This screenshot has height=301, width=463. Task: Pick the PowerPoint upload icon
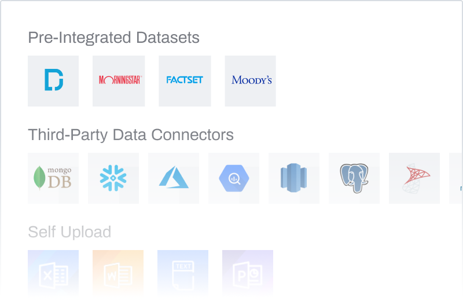(x=248, y=273)
